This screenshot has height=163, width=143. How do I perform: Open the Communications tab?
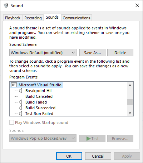point(77,18)
